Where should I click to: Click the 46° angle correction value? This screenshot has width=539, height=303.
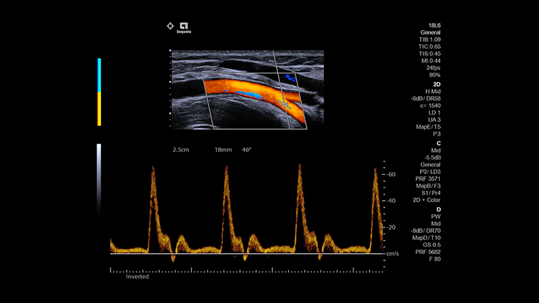[246, 150]
